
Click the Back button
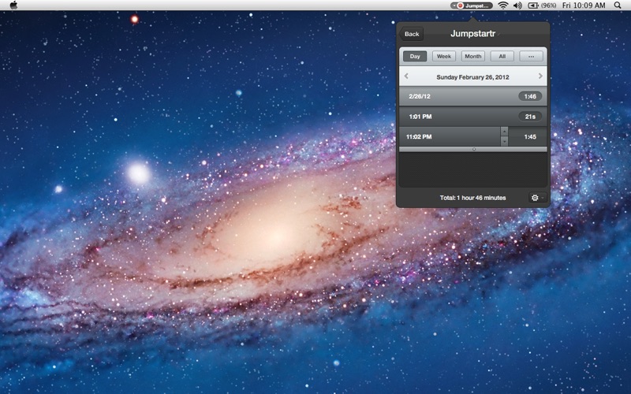(412, 34)
